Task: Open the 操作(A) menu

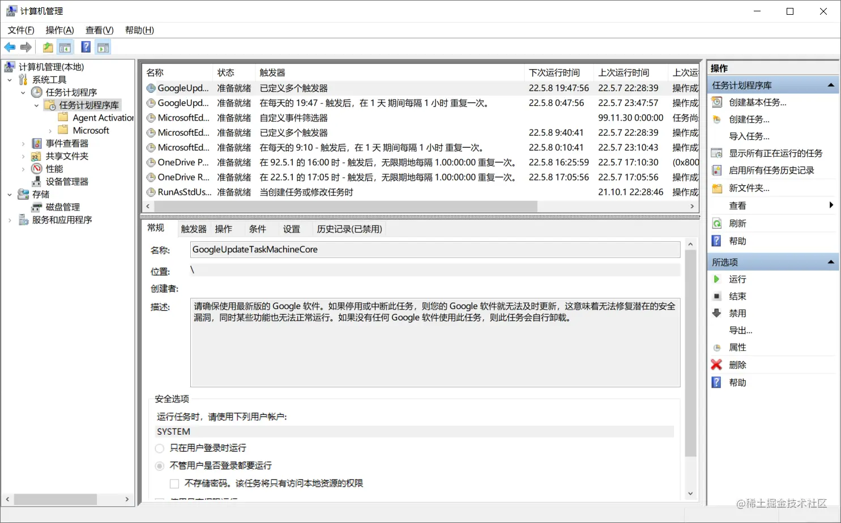Action: 59,30
